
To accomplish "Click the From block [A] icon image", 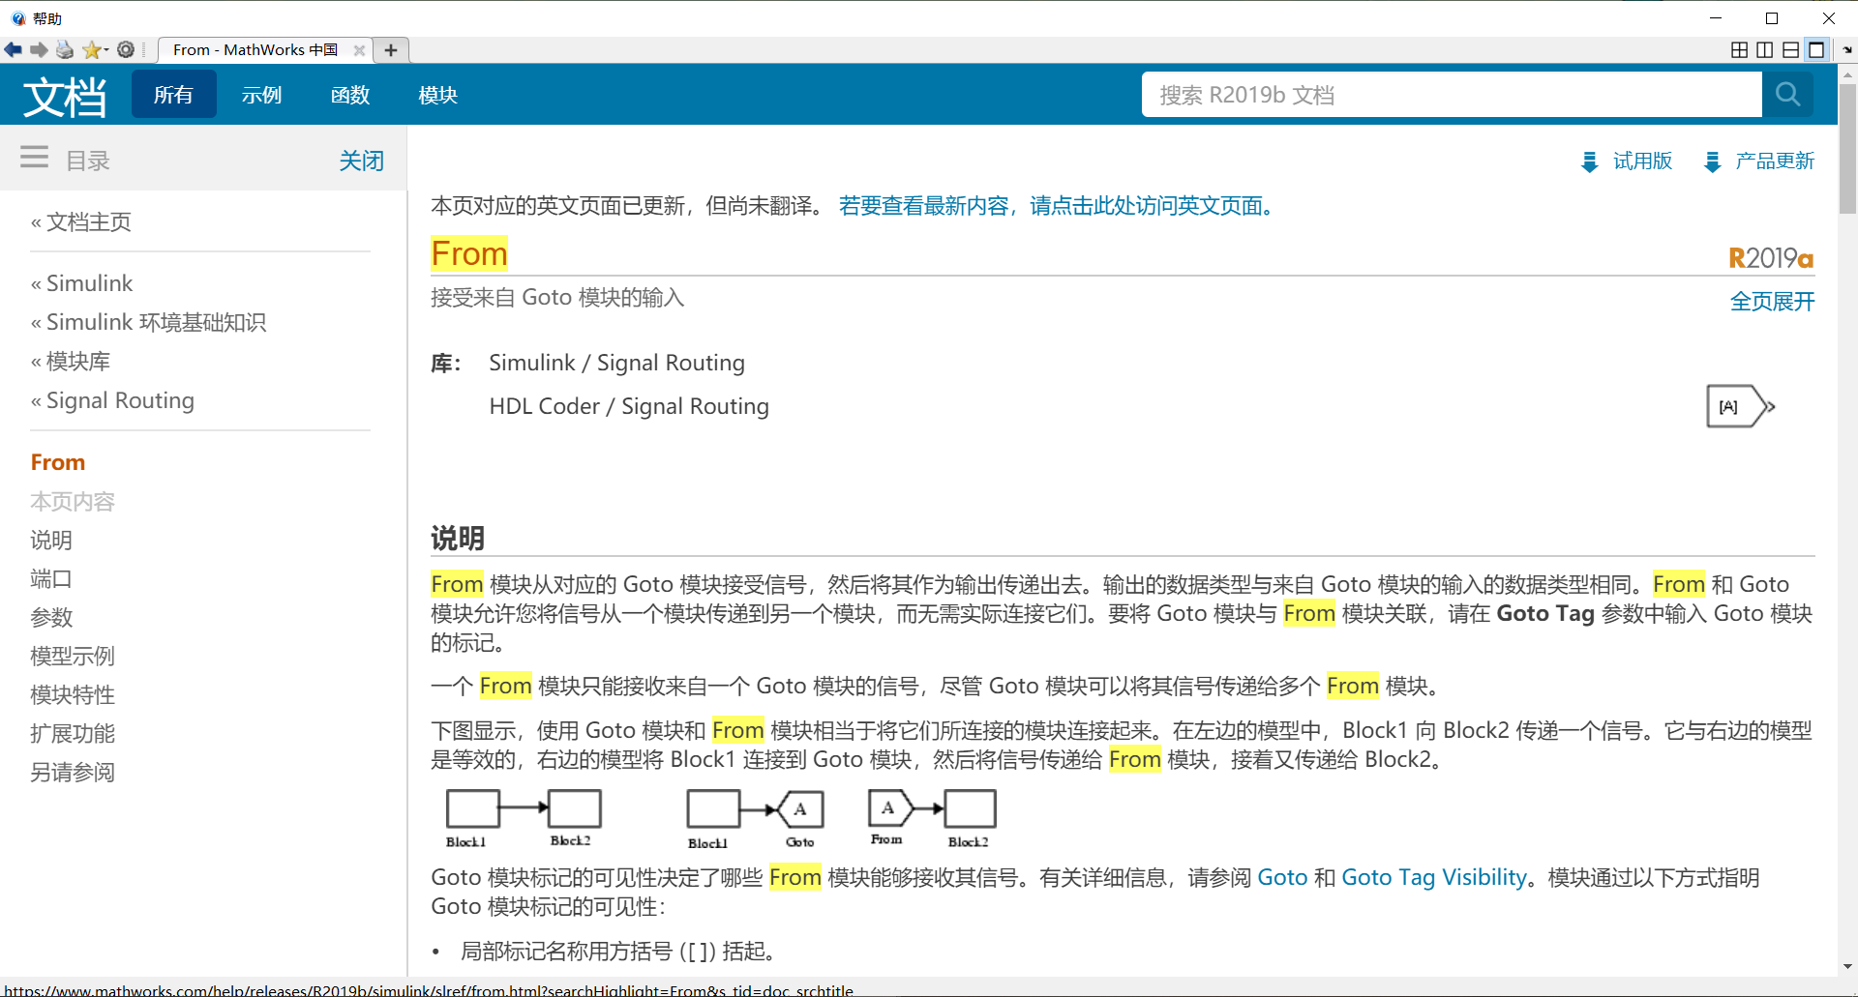I will click(x=1740, y=407).
